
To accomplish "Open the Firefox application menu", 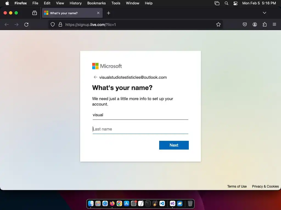I will click(x=274, y=24).
